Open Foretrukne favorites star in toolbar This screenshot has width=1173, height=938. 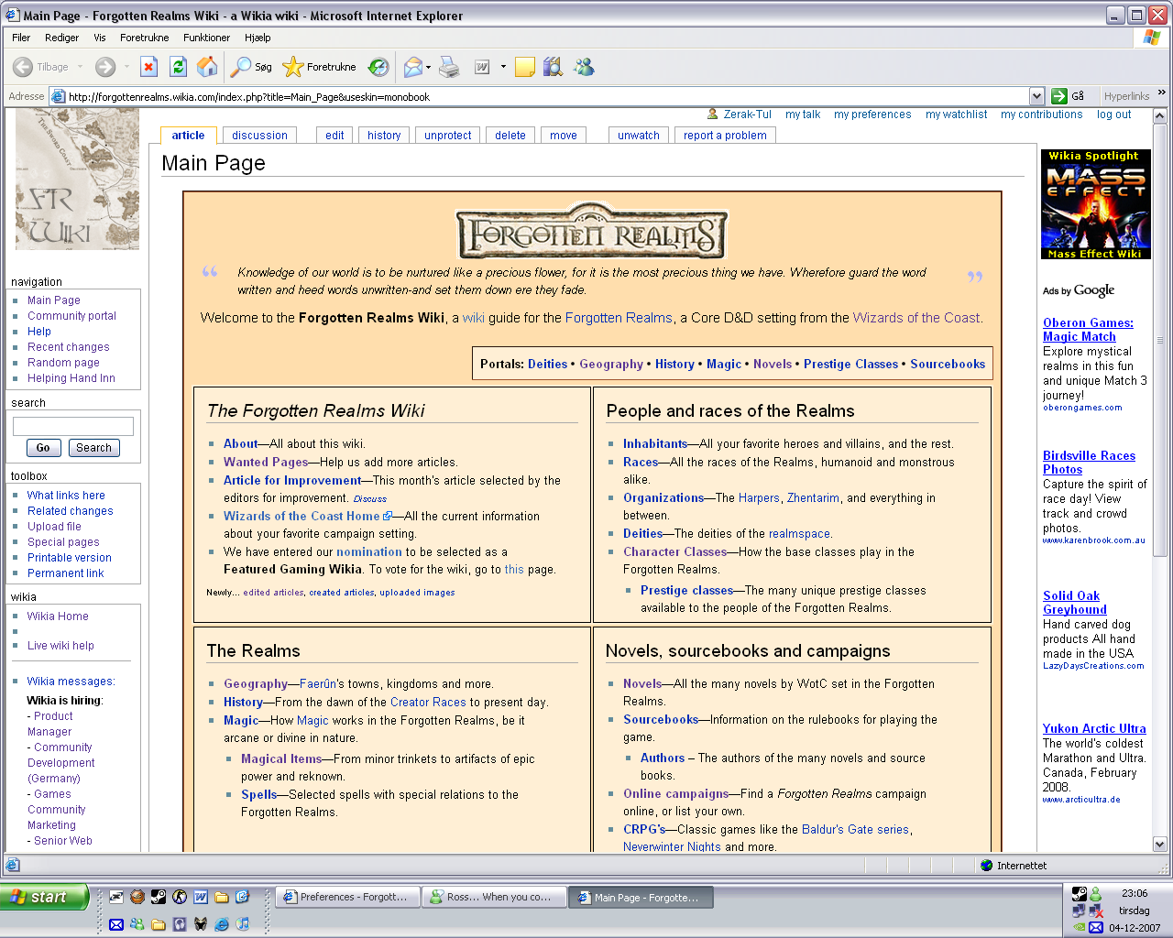(x=320, y=67)
